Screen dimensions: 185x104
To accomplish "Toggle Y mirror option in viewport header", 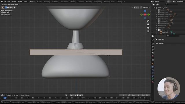I will pos(136,8).
